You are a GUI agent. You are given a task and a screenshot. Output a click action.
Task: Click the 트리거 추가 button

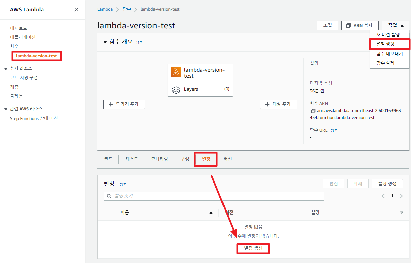(124, 104)
